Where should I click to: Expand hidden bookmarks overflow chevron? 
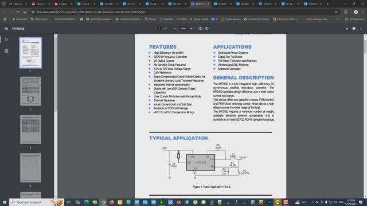[337, 19]
